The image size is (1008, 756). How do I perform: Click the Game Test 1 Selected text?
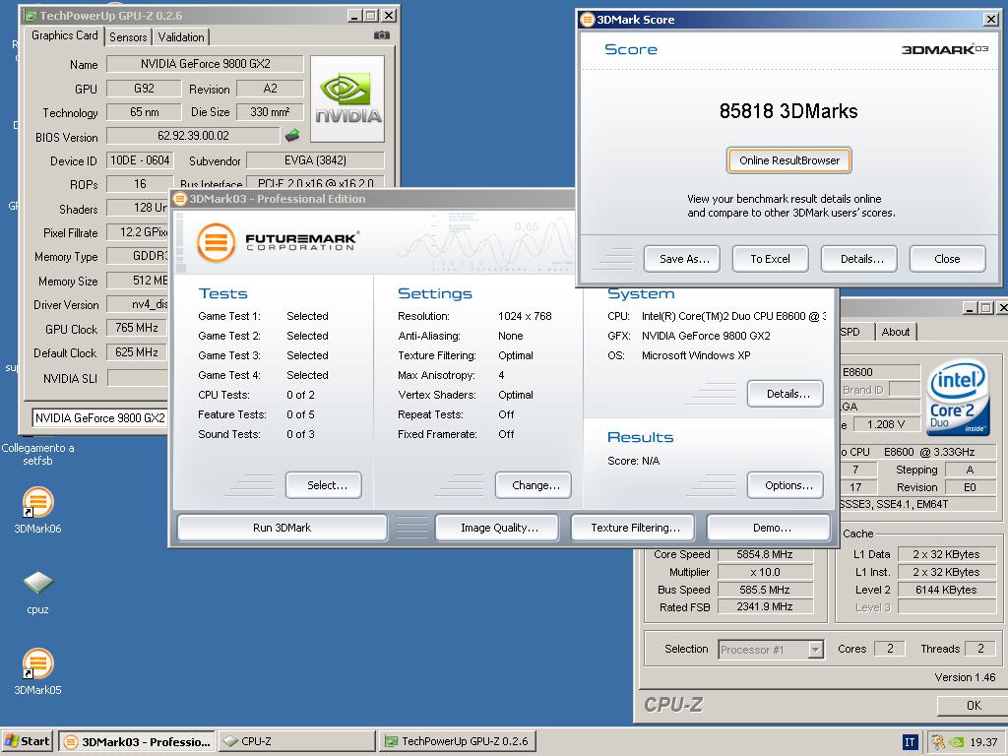pos(307,316)
